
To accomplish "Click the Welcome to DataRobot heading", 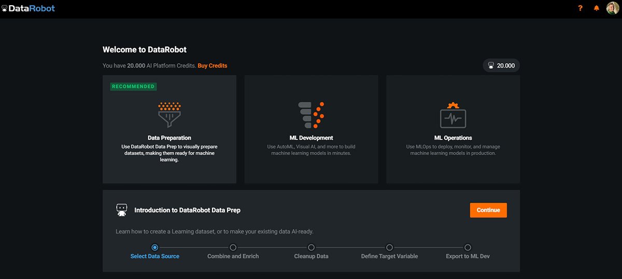I will coord(145,50).
